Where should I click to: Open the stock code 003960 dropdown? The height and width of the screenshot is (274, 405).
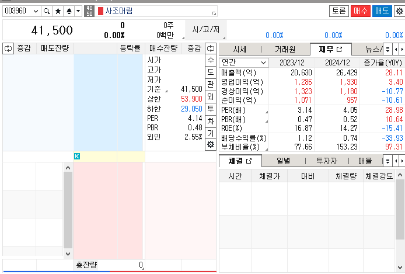click(36, 11)
